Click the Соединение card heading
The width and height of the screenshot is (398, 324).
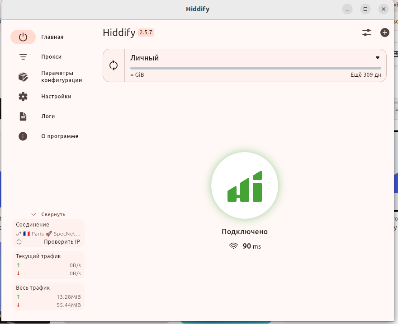pos(33,225)
